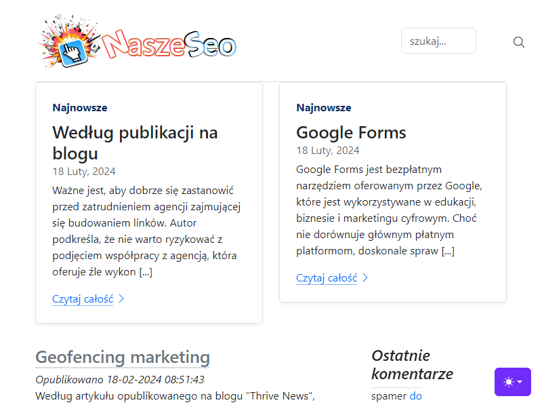
Task: Click the 'Ostatnie komentarze' sidebar heading
Action: pyautogui.click(x=412, y=365)
